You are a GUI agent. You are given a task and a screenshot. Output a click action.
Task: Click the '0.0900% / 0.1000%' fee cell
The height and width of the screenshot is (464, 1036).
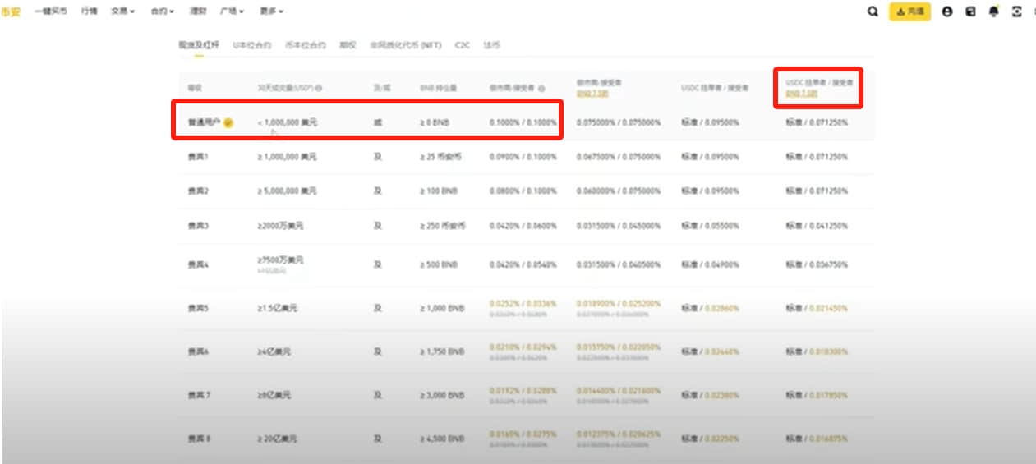click(x=523, y=156)
